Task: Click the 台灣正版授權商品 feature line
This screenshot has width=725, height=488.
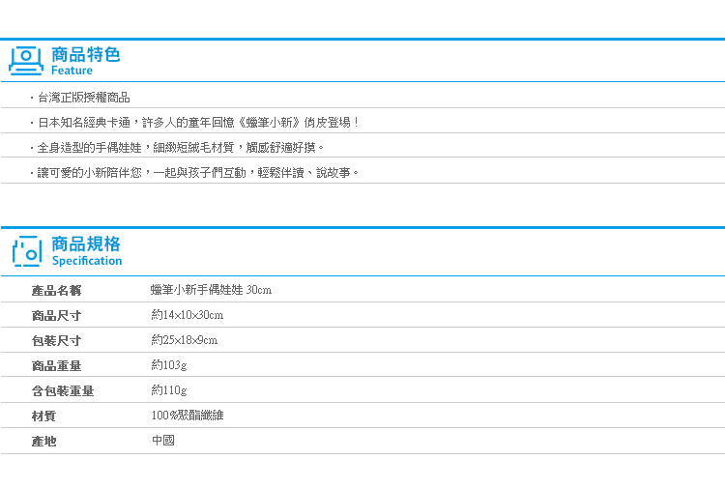Action: tap(84, 98)
